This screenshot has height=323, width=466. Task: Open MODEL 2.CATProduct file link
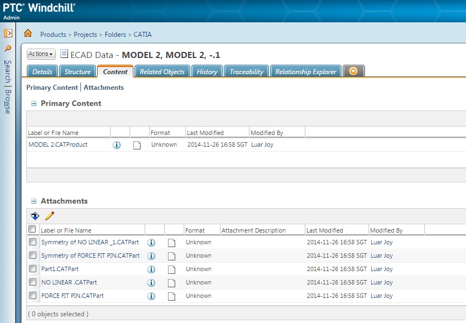coord(58,144)
